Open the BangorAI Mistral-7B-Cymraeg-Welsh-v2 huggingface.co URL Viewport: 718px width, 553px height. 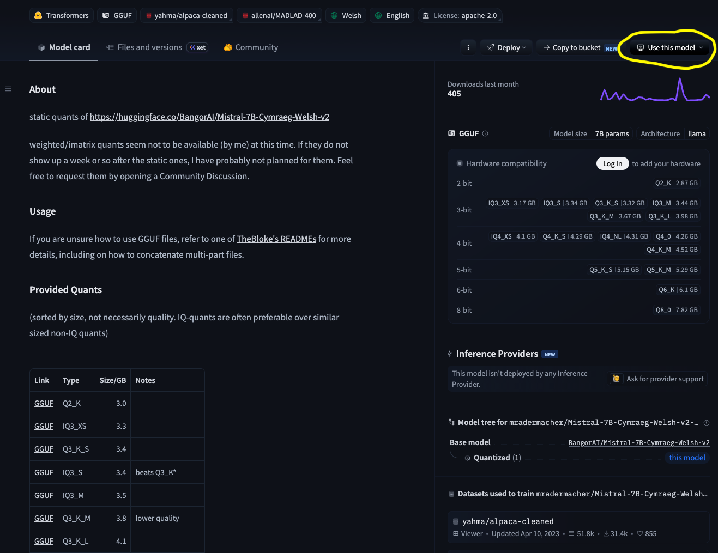click(x=209, y=117)
